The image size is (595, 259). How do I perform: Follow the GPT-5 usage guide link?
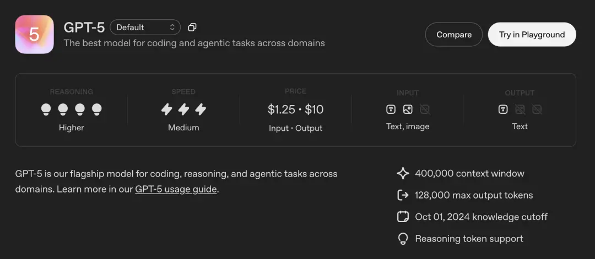pyautogui.click(x=176, y=189)
